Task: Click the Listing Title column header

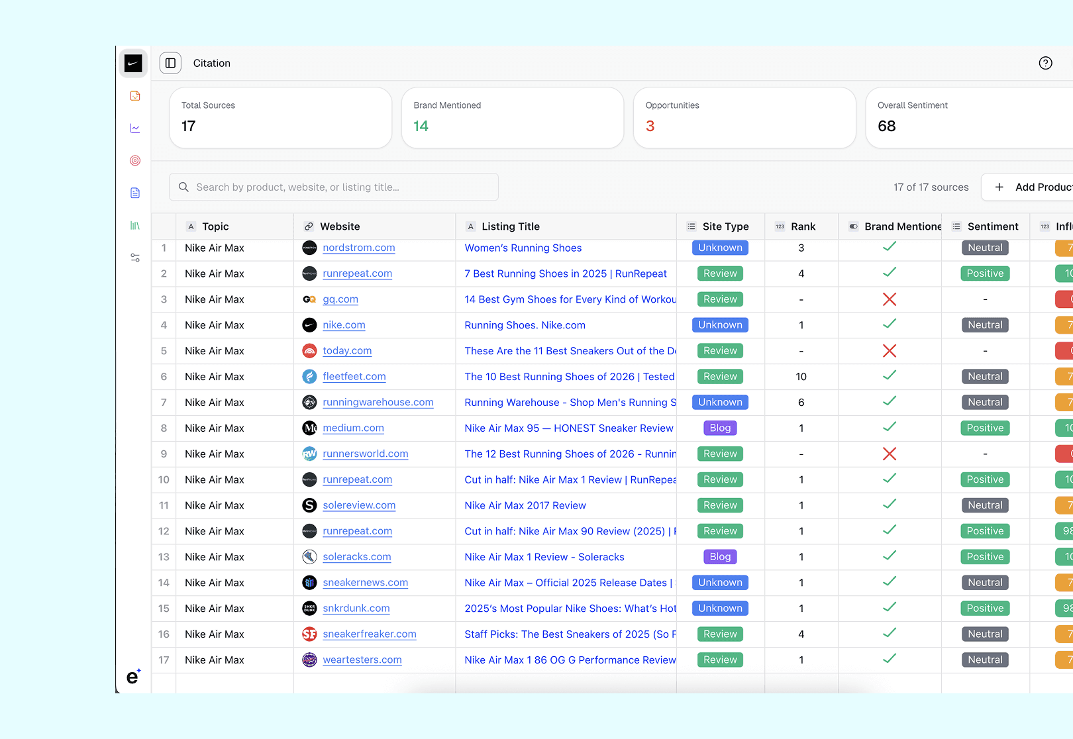Action: point(566,226)
